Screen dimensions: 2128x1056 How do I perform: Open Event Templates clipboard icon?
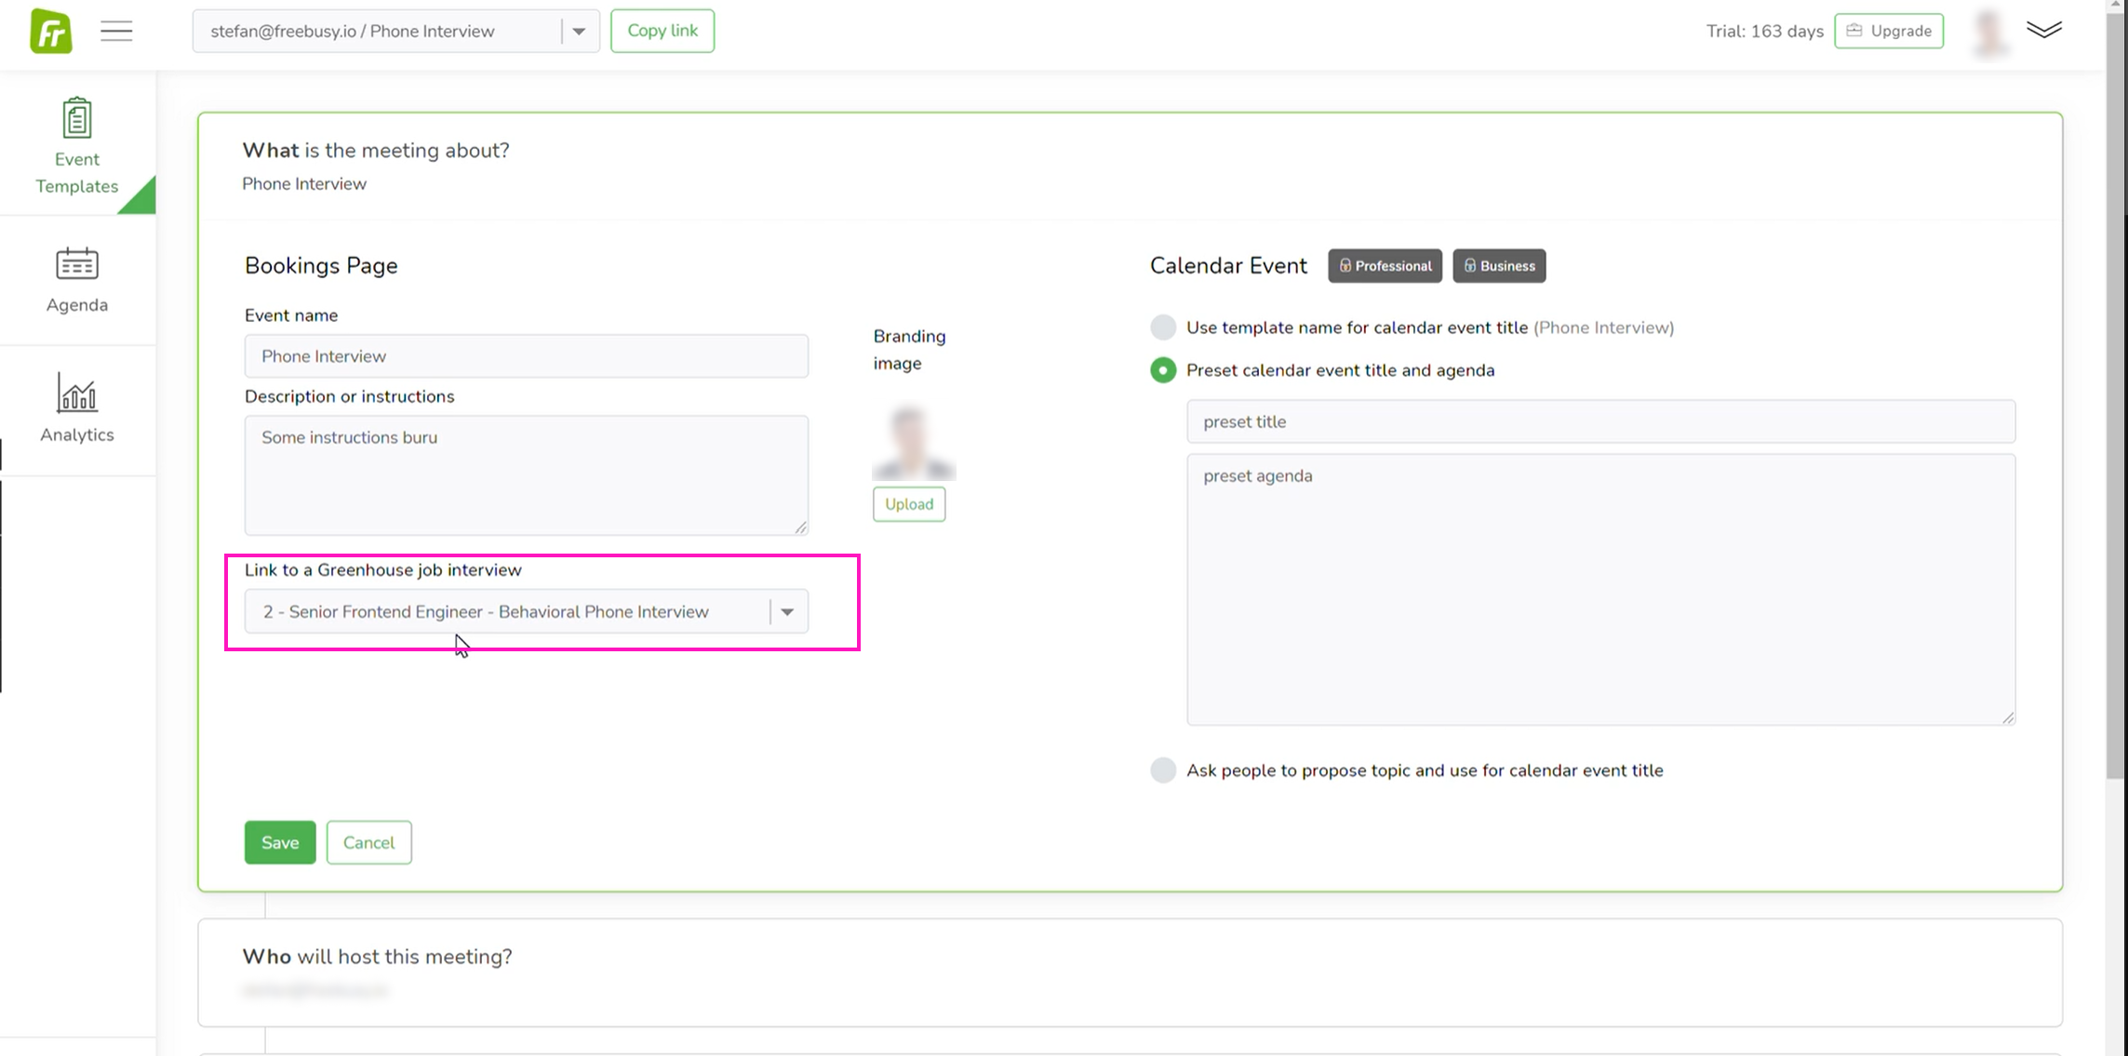(77, 119)
